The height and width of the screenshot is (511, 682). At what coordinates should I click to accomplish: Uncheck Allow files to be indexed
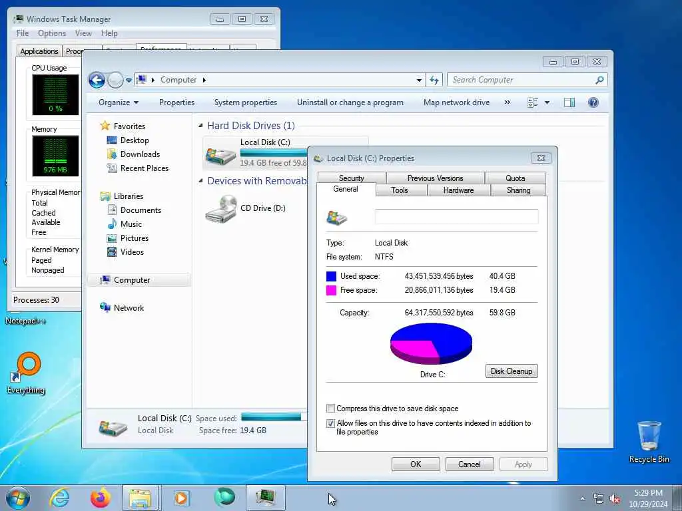(330, 423)
